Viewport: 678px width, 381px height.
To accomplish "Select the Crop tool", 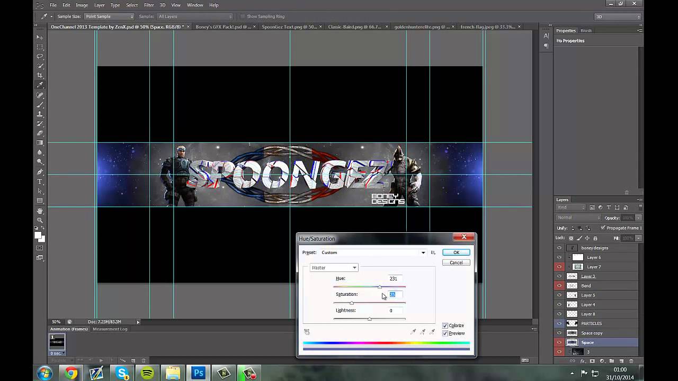I will pyautogui.click(x=40, y=76).
